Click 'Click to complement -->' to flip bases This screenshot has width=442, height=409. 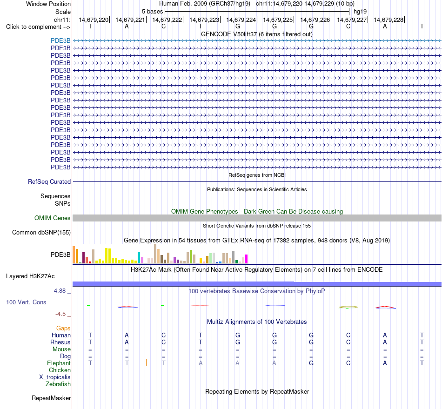pos(38,27)
